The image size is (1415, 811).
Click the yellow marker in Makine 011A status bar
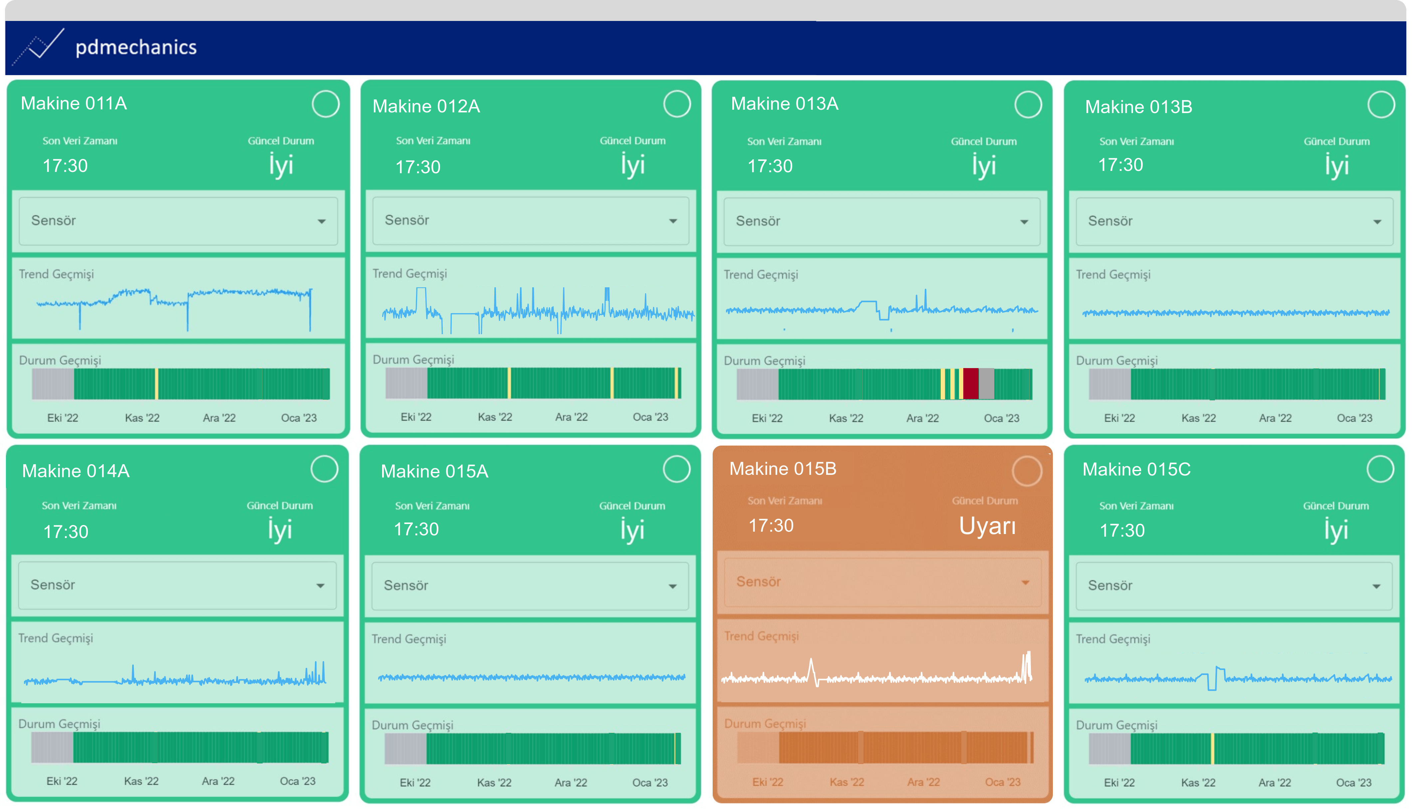click(157, 384)
